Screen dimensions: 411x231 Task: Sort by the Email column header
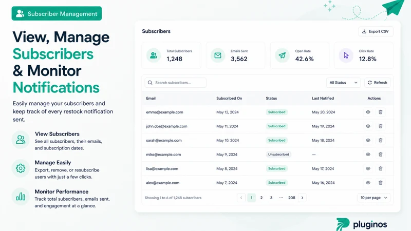click(x=151, y=99)
